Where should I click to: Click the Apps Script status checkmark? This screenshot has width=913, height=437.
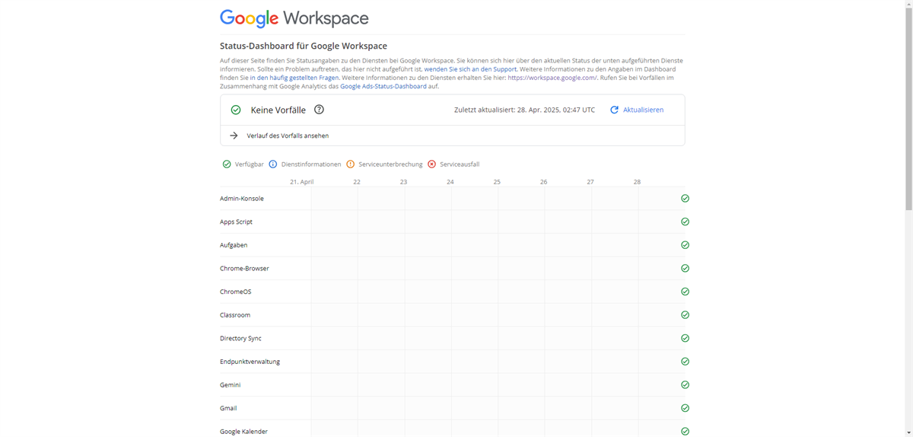point(685,222)
